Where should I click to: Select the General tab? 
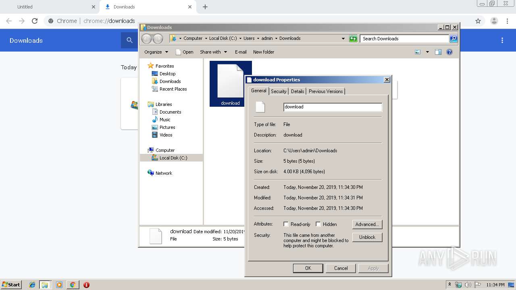tap(258, 91)
